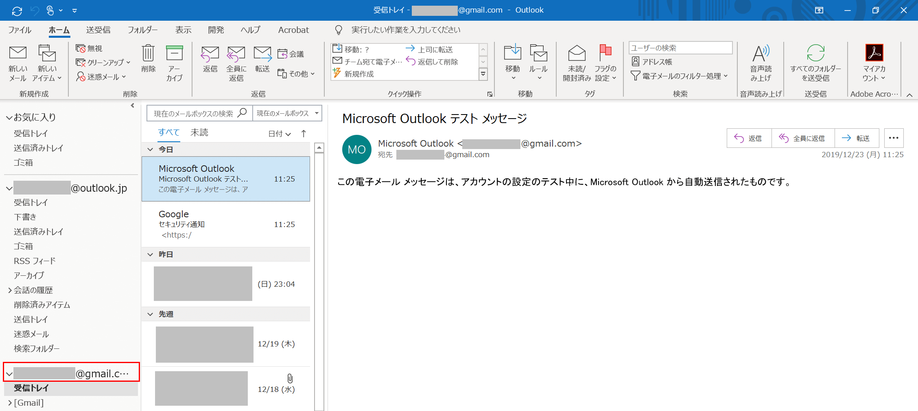Toggle sort order with the up arrow

click(304, 134)
